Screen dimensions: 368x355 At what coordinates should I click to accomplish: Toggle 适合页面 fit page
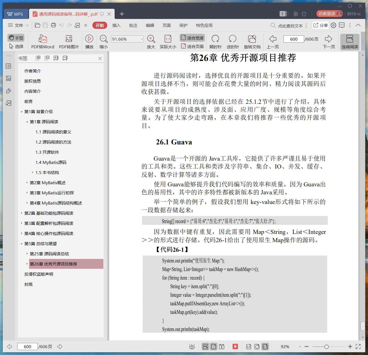(192, 46)
